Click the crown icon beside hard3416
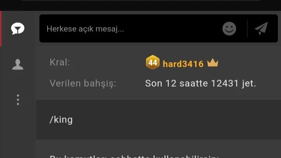 pos(213,63)
